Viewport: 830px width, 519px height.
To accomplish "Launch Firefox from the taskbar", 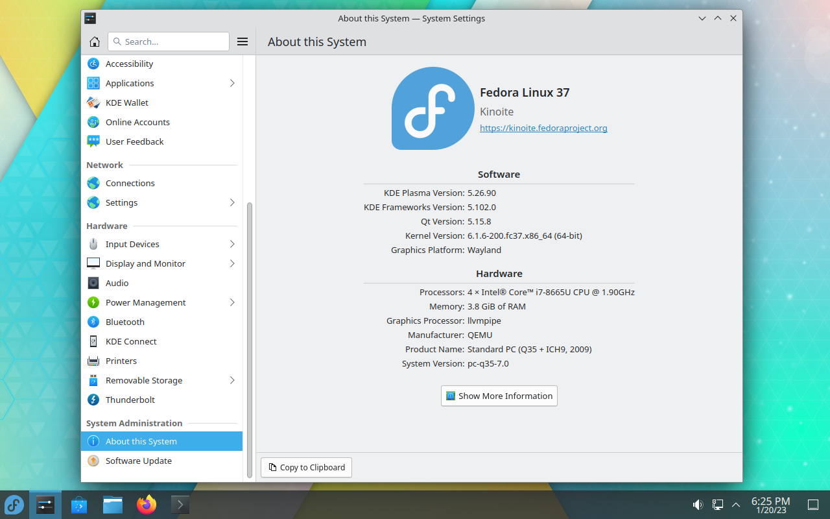I will [147, 505].
